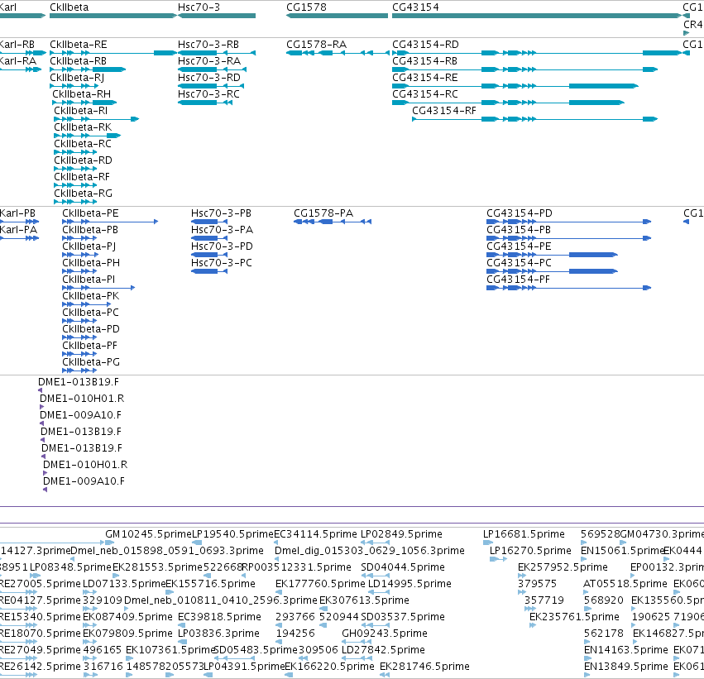Select transcript label CG43154-RF

[444, 111]
